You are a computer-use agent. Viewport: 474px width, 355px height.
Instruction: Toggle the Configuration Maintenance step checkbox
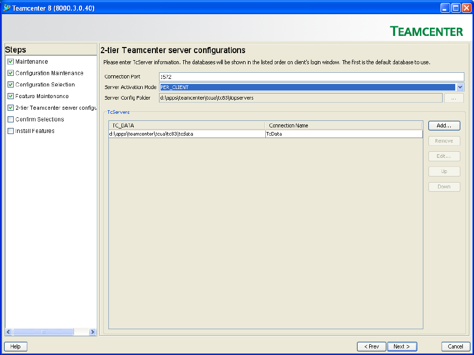(x=11, y=73)
